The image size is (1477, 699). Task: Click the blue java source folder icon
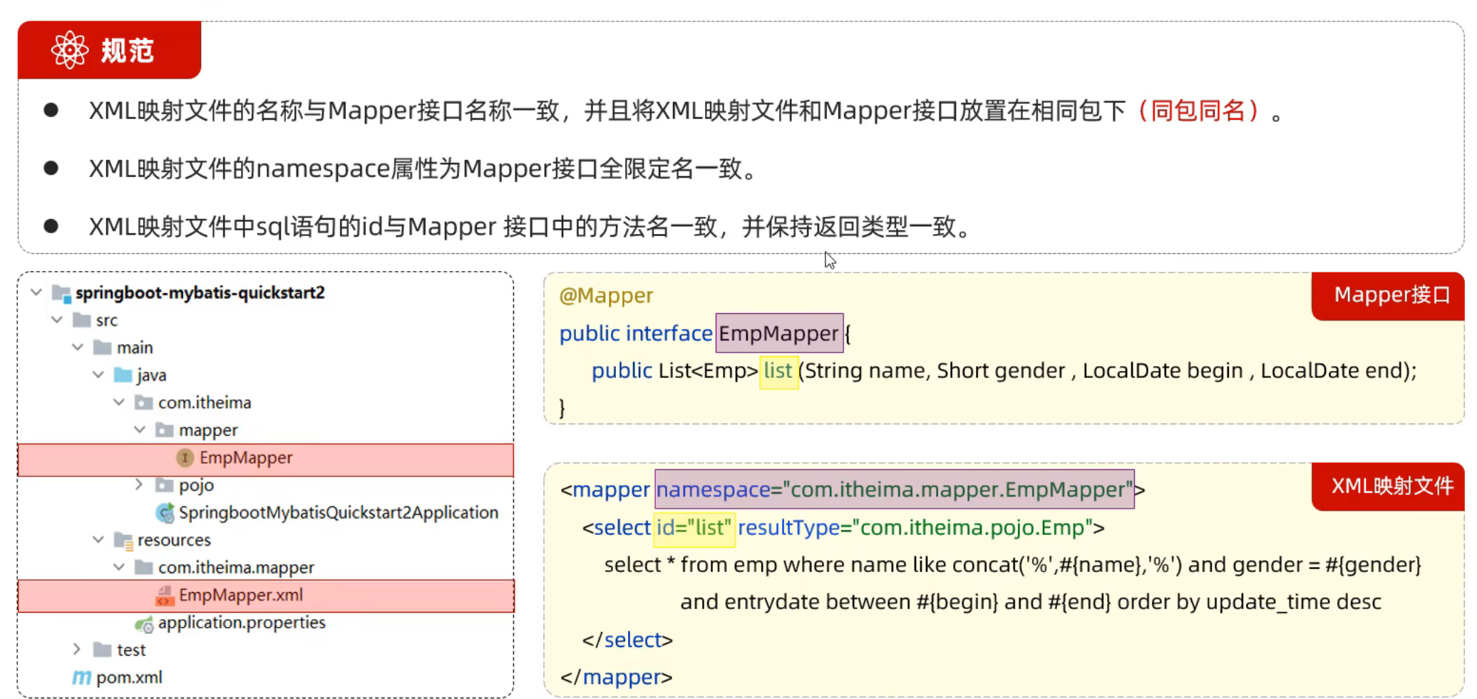coord(123,375)
